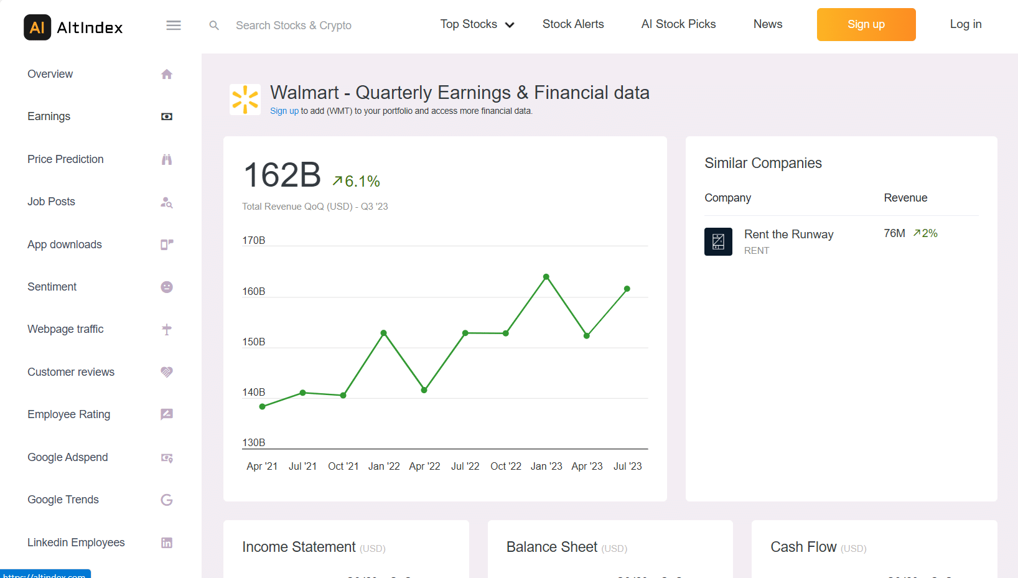This screenshot has height=578, width=1018.
Task: Open AI Stock Picks page
Action: pyautogui.click(x=679, y=24)
